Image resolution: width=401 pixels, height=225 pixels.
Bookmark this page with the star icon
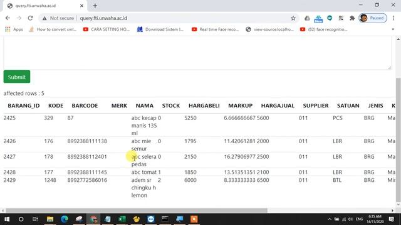tap(293, 18)
